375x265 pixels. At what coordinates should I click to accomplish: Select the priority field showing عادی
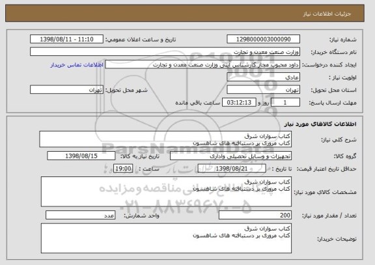263,77
